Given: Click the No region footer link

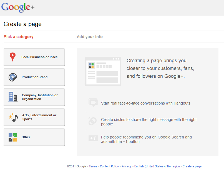Looking at the screenshot, I should click(173, 166).
